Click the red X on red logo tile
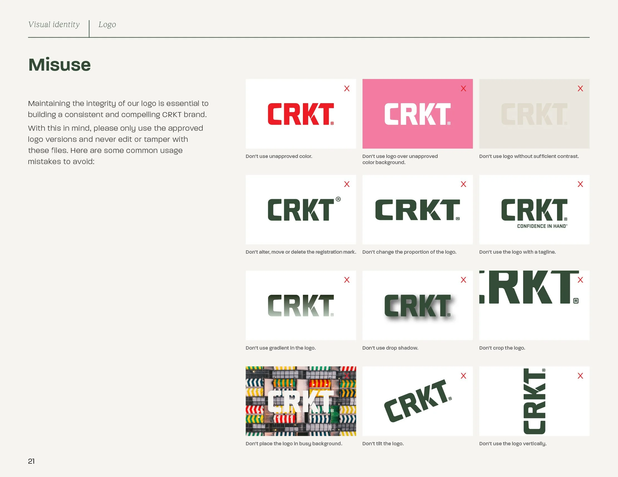Viewport: 618px width, 477px height. coord(347,88)
